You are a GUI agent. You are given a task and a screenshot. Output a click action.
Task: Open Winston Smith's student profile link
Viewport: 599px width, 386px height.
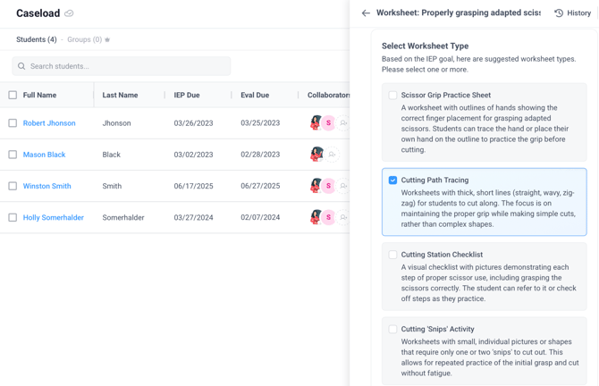point(47,186)
